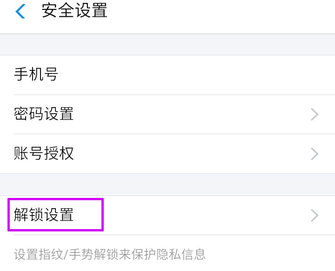Viewport: 335px width, 271px height.
Task: Open 密码设置 via its chevron arrow
Action: [x=315, y=114]
